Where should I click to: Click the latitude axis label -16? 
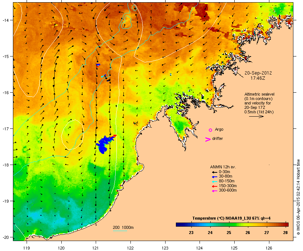(5, 93)
